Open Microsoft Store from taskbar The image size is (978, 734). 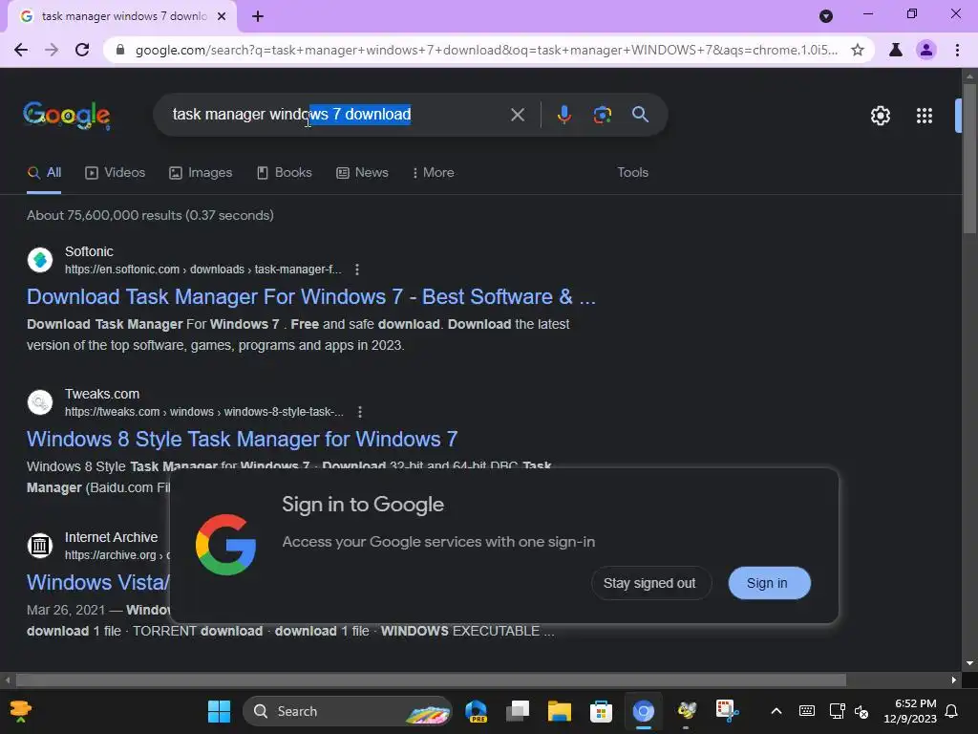601,711
